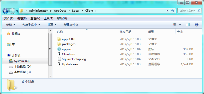Screen dimensions: 204x94
Task: Click the 计算机 computer icon
Action: tap(9, 55)
